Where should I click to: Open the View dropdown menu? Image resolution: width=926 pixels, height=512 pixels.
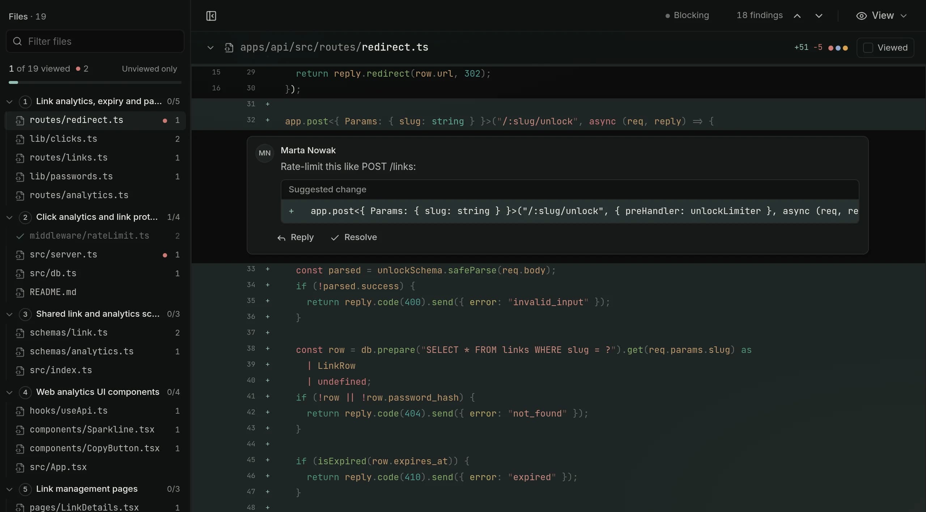coord(882,16)
